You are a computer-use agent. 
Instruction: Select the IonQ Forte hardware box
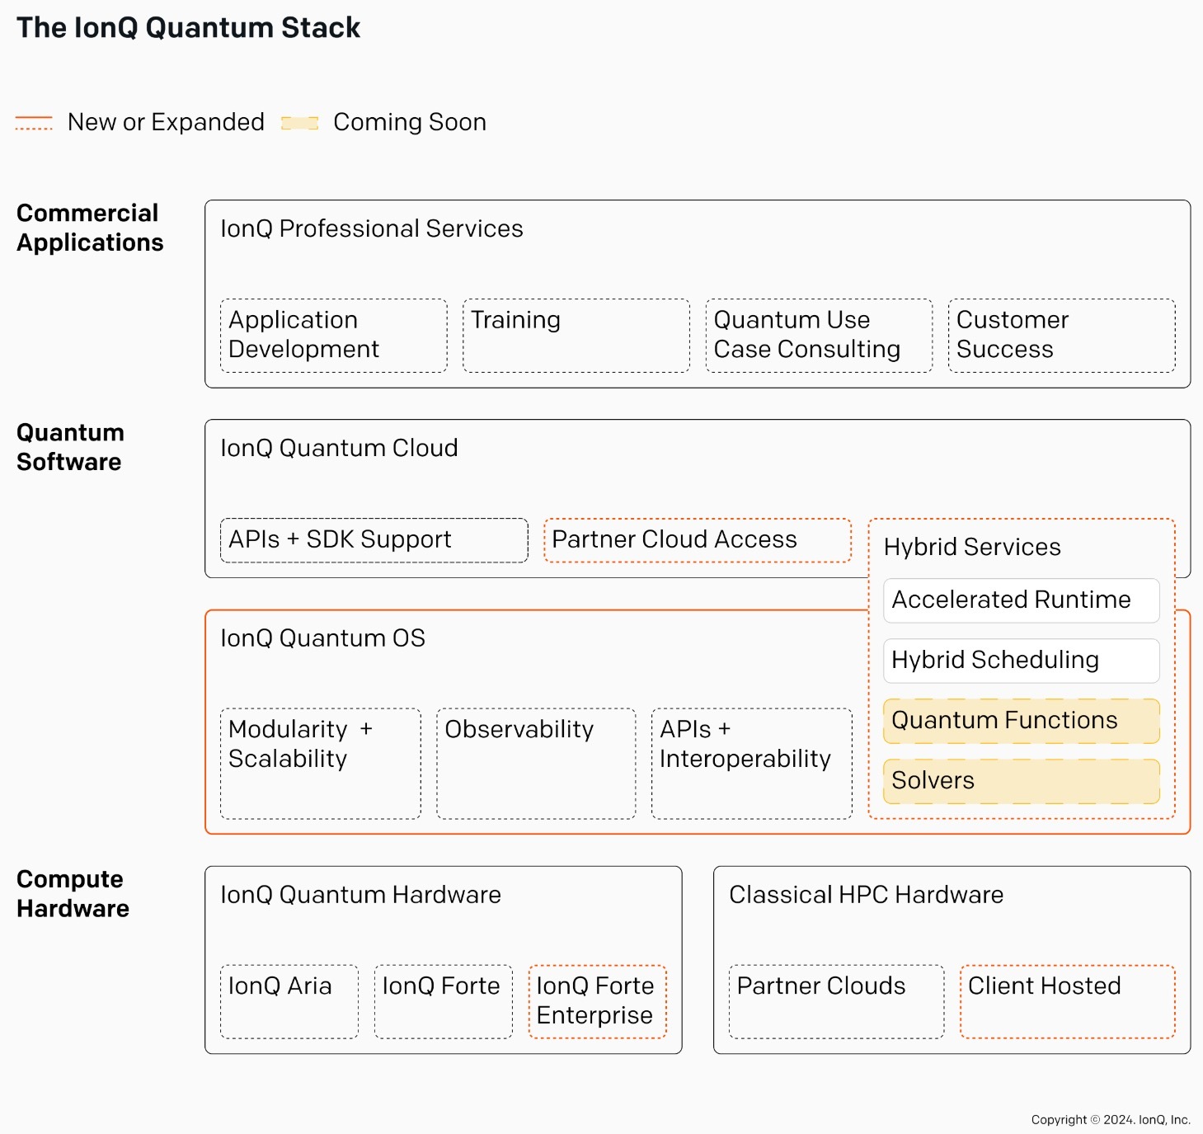[444, 1002]
